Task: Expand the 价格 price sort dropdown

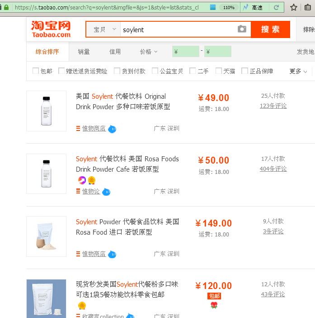Action: (x=149, y=52)
